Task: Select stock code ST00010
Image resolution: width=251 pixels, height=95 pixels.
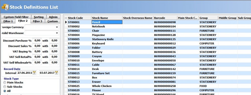Action: point(79,60)
